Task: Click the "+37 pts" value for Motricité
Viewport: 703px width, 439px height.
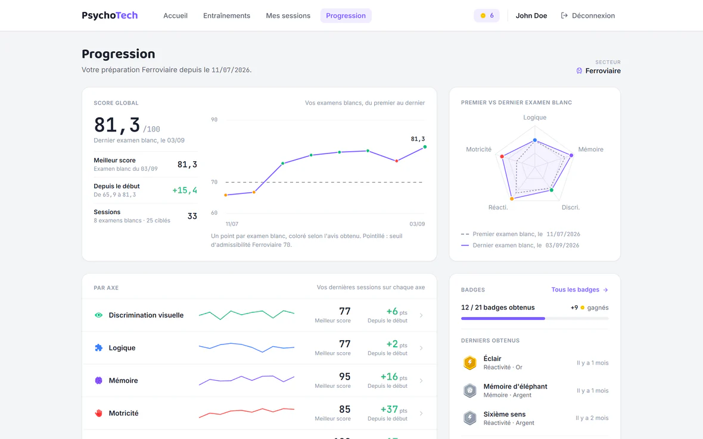Action: point(394,409)
